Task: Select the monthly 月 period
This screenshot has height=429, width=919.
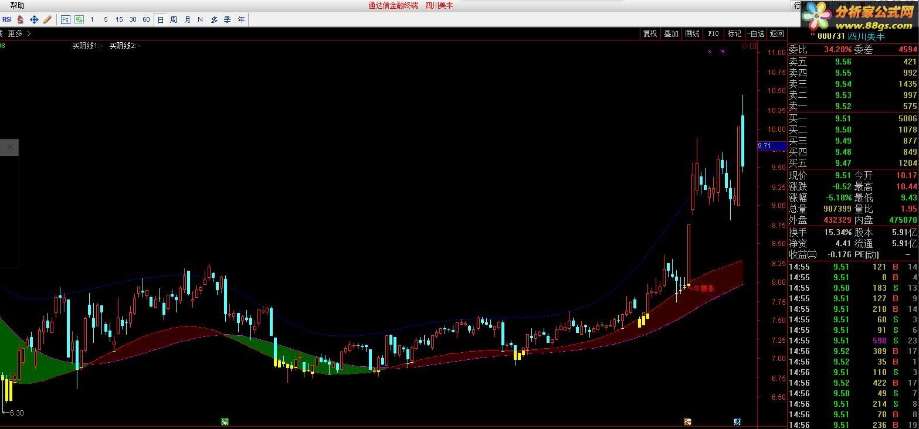Action: pos(187,19)
